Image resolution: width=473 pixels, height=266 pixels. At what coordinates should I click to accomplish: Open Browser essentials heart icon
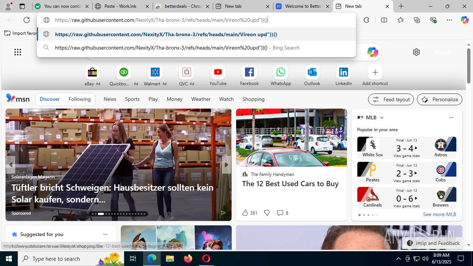tap(433, 20)
